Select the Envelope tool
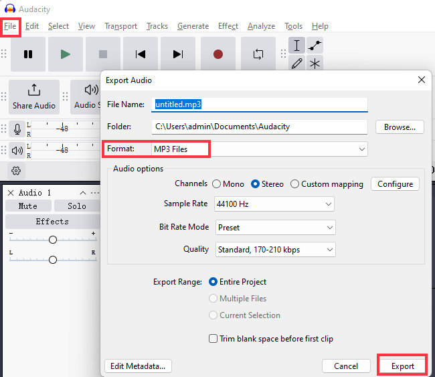The height and width of the screenshot is (377, 435). 315,46
